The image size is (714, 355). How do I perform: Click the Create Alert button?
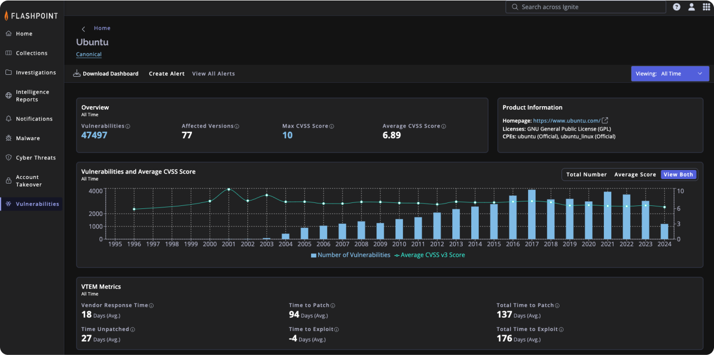coord(167,74)
